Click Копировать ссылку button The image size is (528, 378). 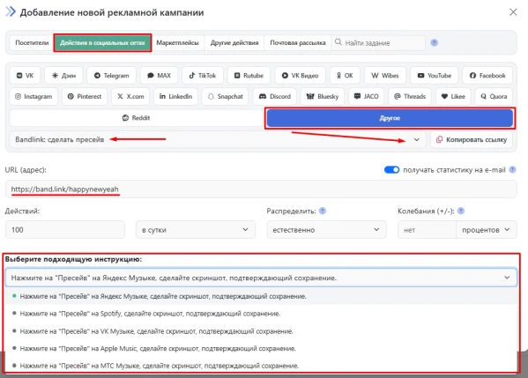click(472, 139)
